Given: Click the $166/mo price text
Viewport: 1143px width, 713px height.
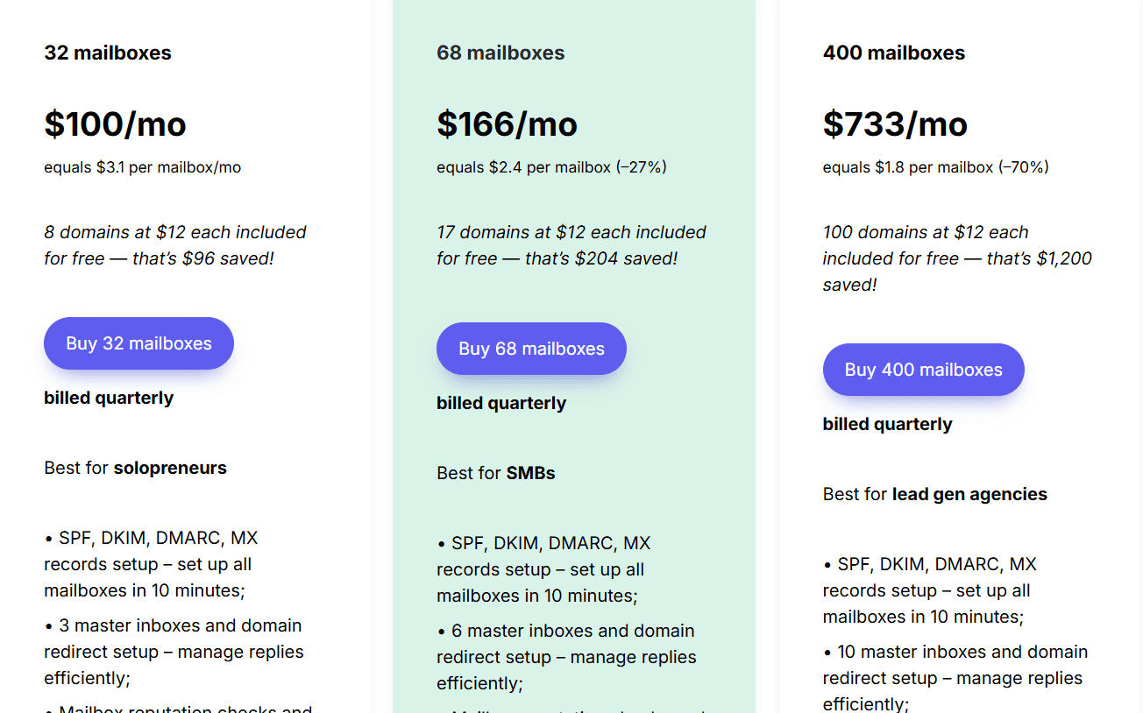Looking at the screenshot, I should click(507, 124).
